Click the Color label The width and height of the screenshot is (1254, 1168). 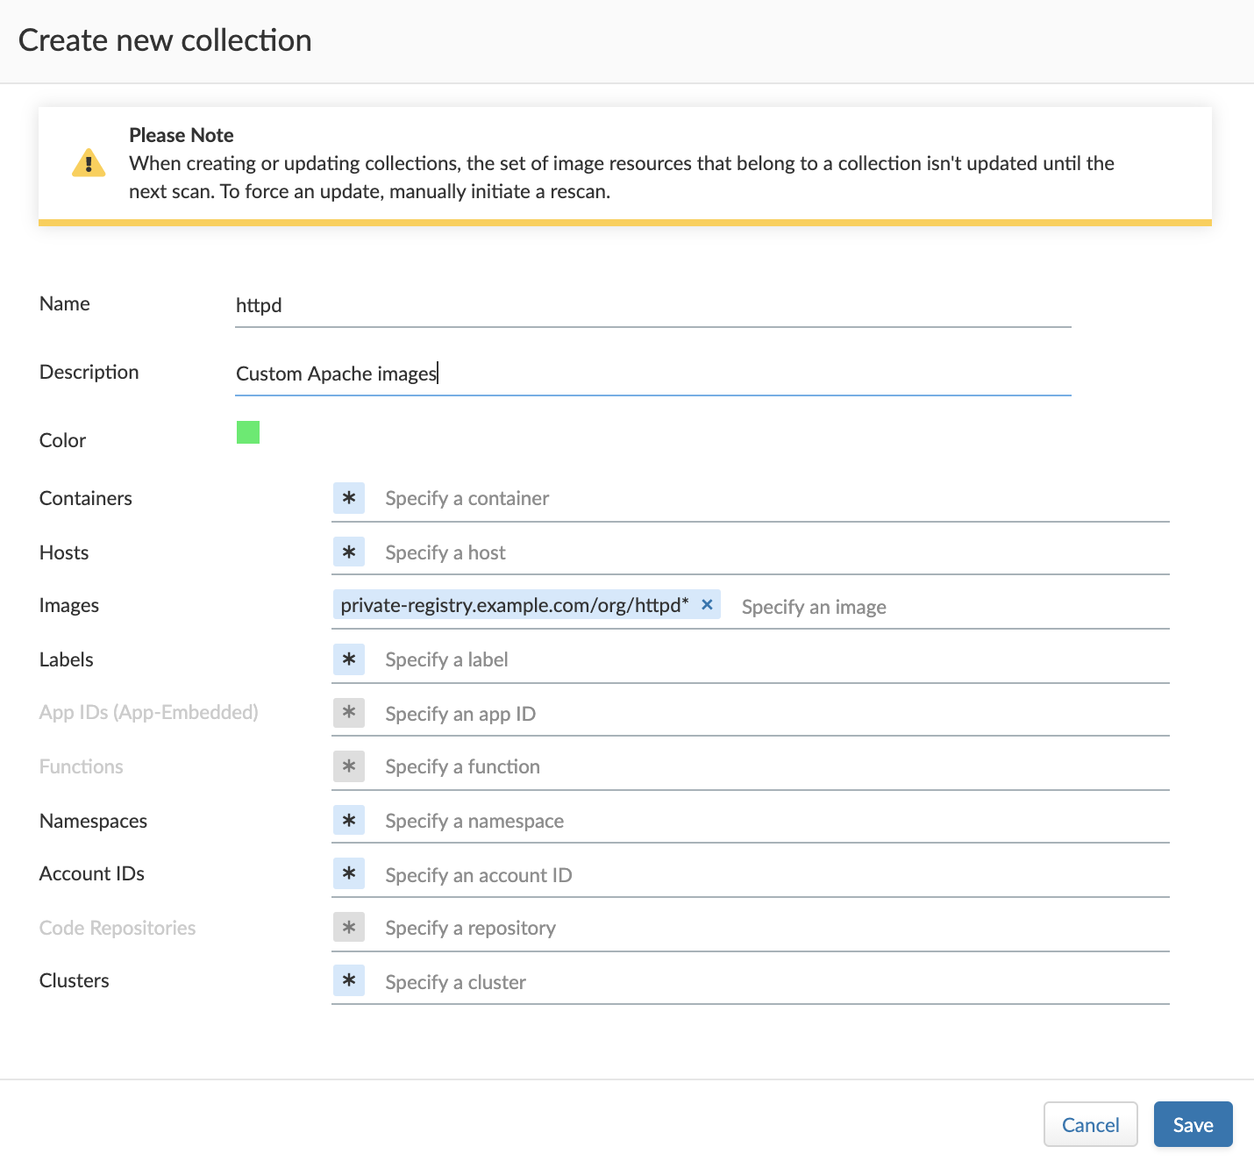tap(62, 440)
